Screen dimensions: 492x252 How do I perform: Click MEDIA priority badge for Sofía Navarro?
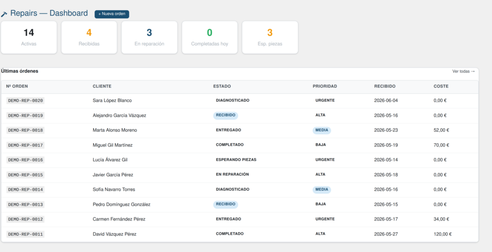321,190
